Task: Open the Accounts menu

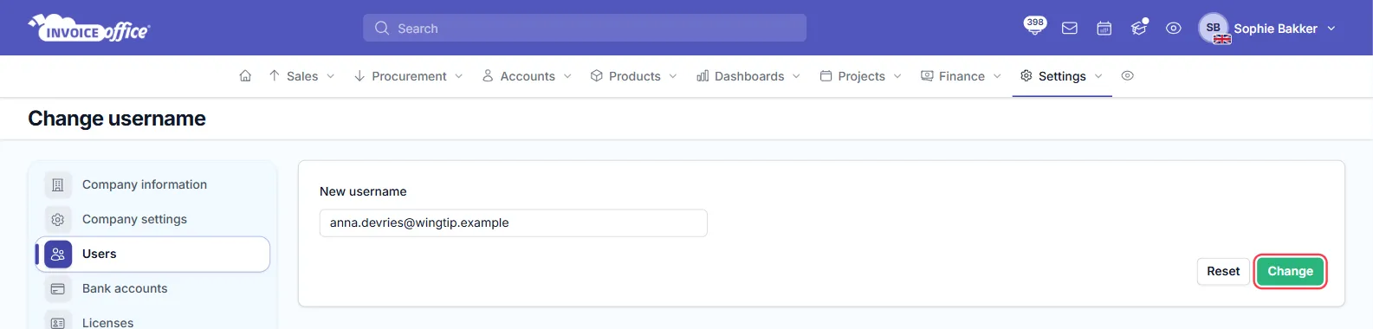Action: coord(528,76)
